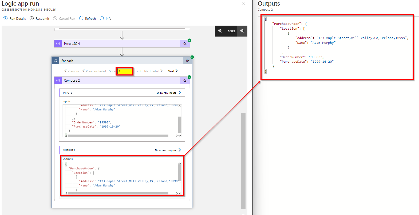The image size is (419, 215).
Task: Go to Next failed iteration
Action: point(153,71)
